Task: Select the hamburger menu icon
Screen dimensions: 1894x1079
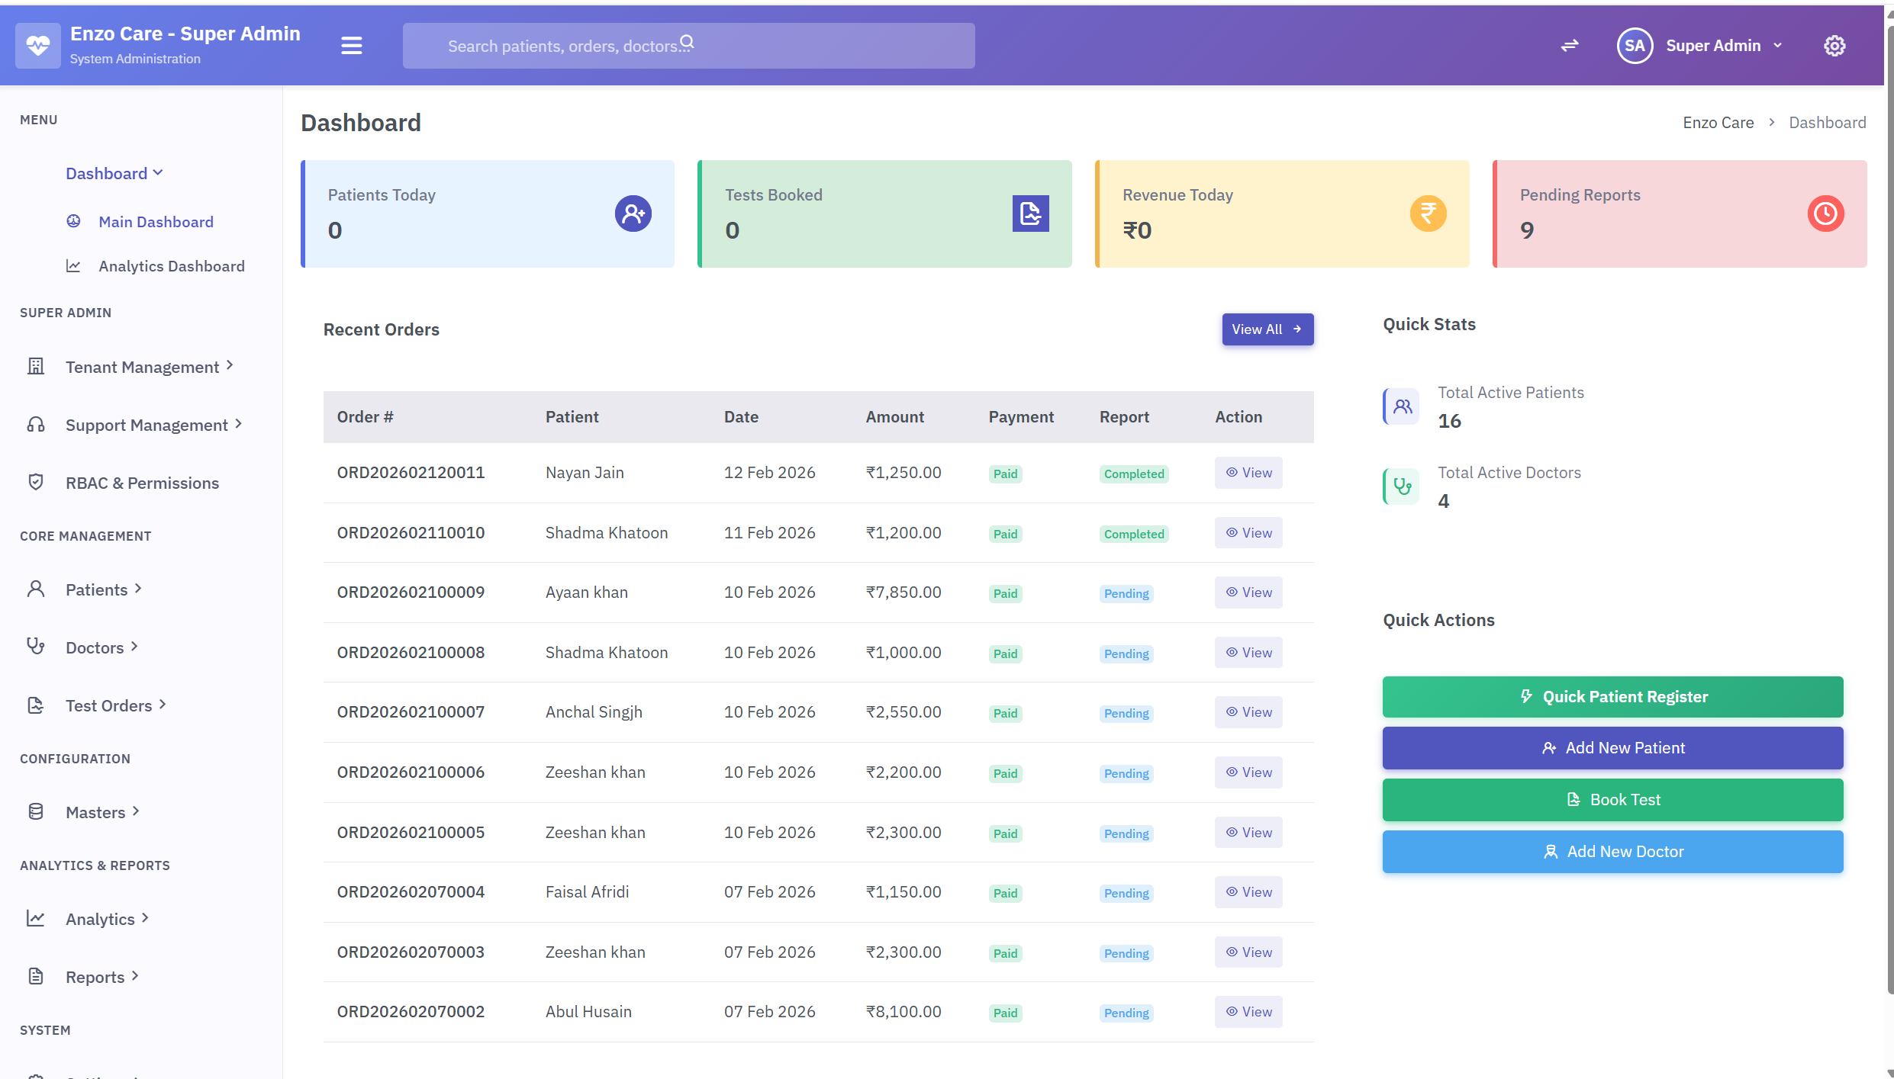Action: [x=352, y=45]
